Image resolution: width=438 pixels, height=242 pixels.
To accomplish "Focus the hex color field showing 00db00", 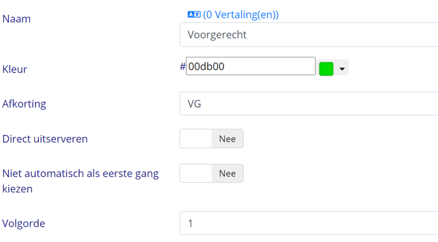I will click(x=251, y=66).
